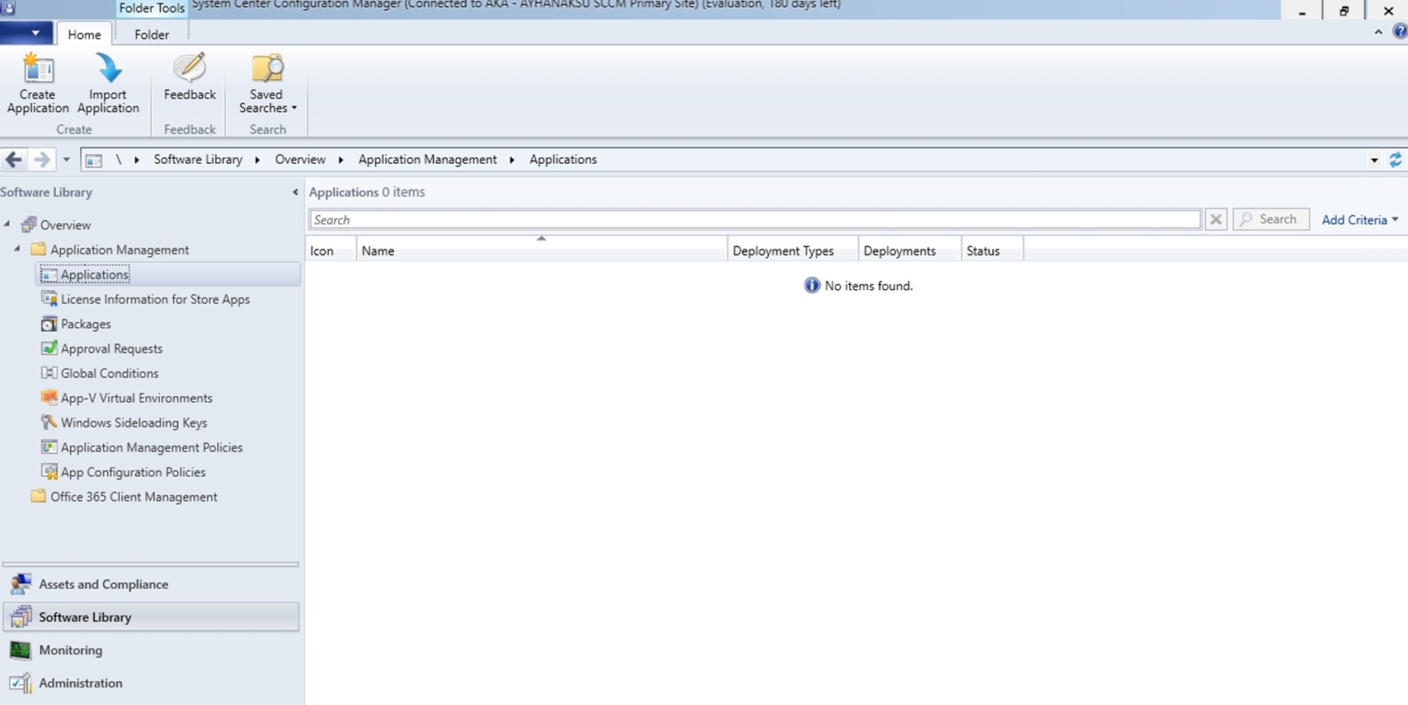Open the Global Conditions node icon

pos(49,373)
